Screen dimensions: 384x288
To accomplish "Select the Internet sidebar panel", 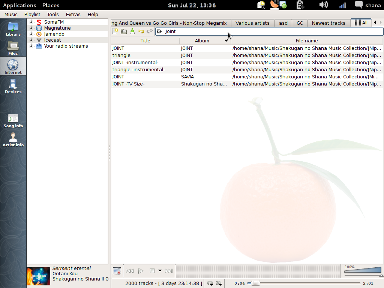I will (13, 67).
